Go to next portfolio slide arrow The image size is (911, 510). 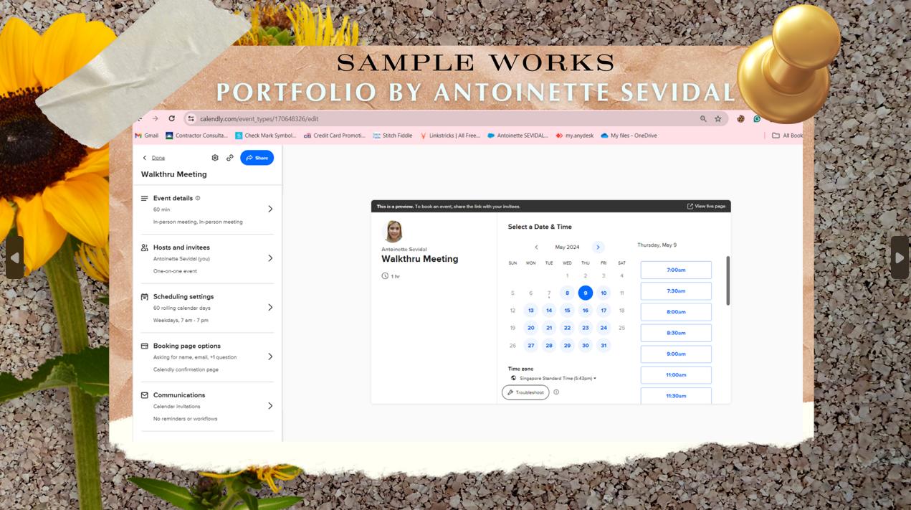coord(900,258)
